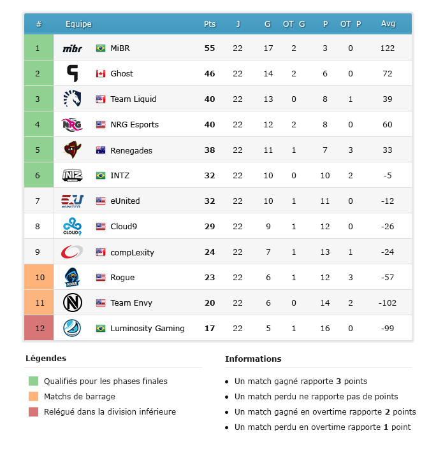Click the Australia flag beside Renegades
Screen dimensions: 436x449
[x=101, y=150]
